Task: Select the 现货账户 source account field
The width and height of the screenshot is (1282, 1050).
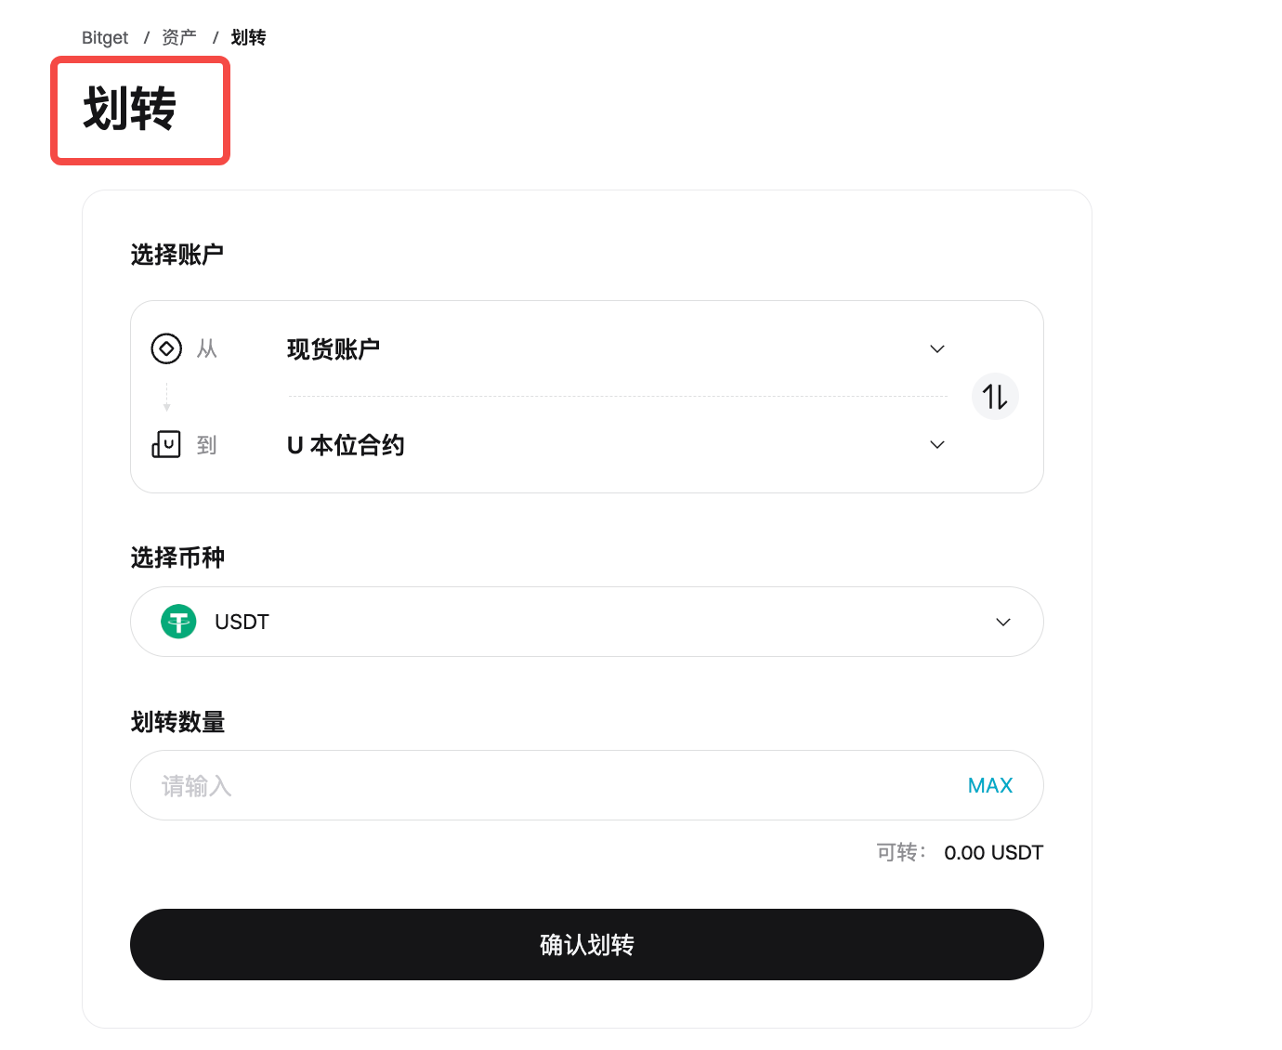Action: (x=334, y=349)
